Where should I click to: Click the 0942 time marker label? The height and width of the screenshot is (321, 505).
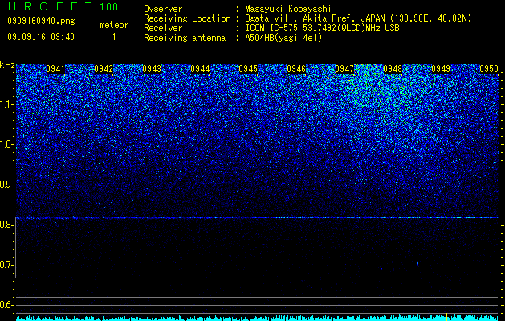[x=104, y=69]
